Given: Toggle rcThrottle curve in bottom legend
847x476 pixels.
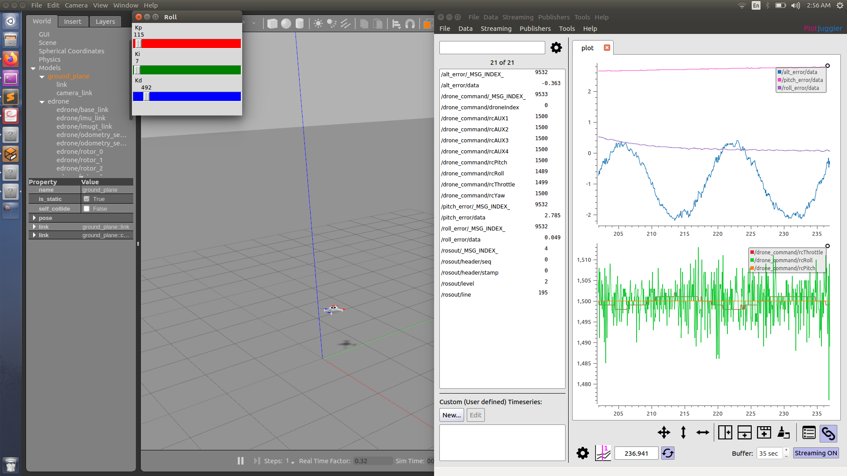Looking at the screenshot, I should (787, 253).
